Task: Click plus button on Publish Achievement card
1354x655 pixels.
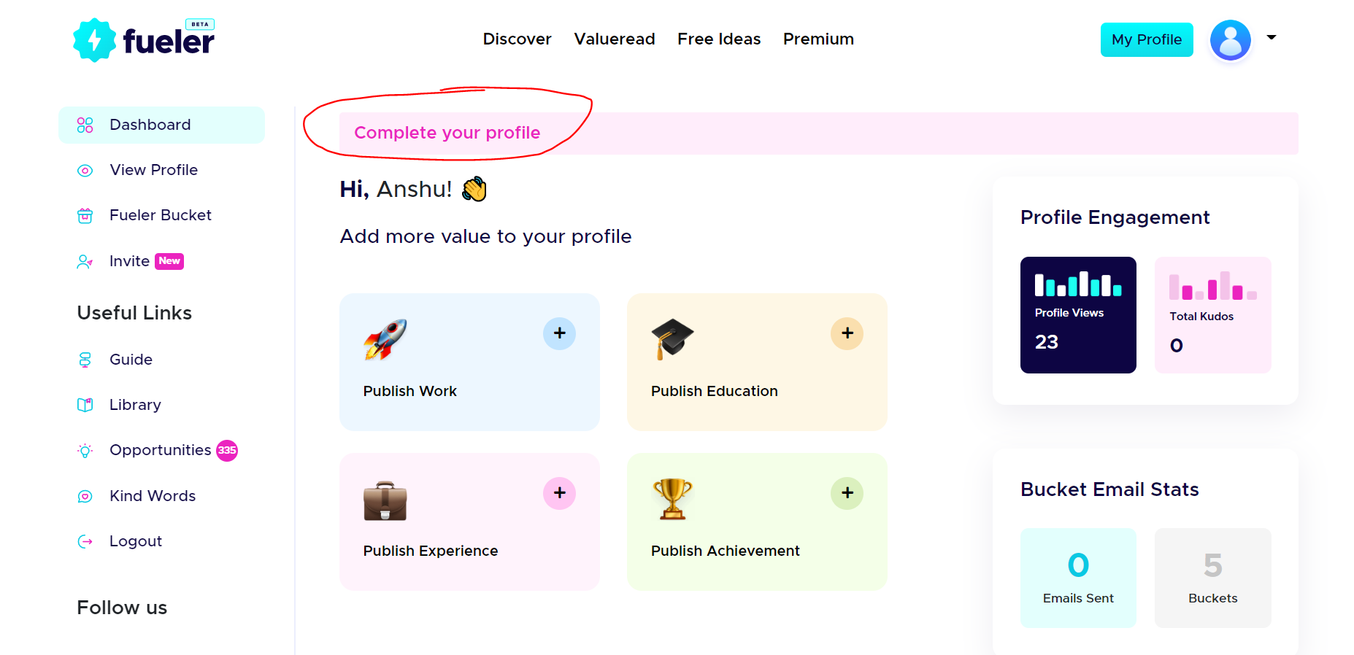Action: coord(847,493)
